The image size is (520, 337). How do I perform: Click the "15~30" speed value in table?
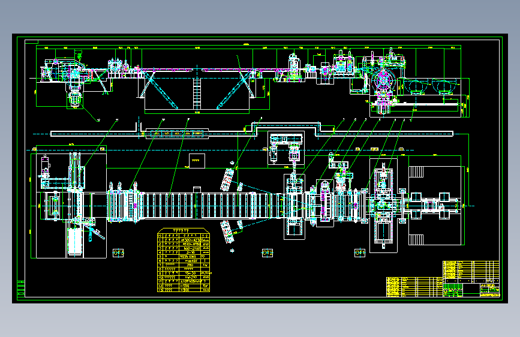tap(190, 273)
